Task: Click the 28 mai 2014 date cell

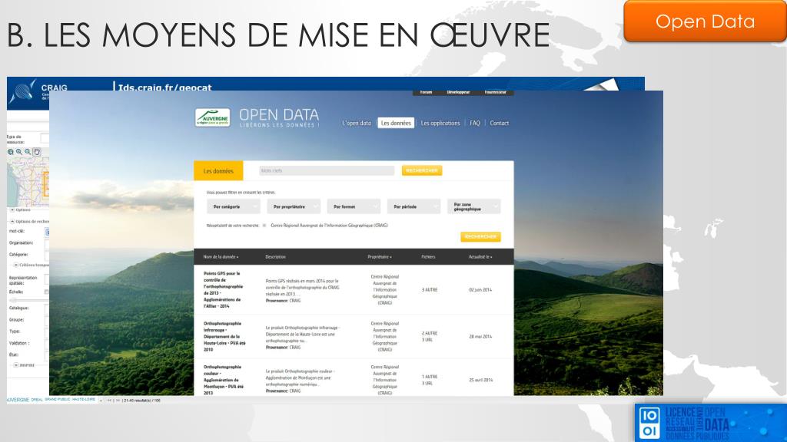Action: tap(480, 336)
